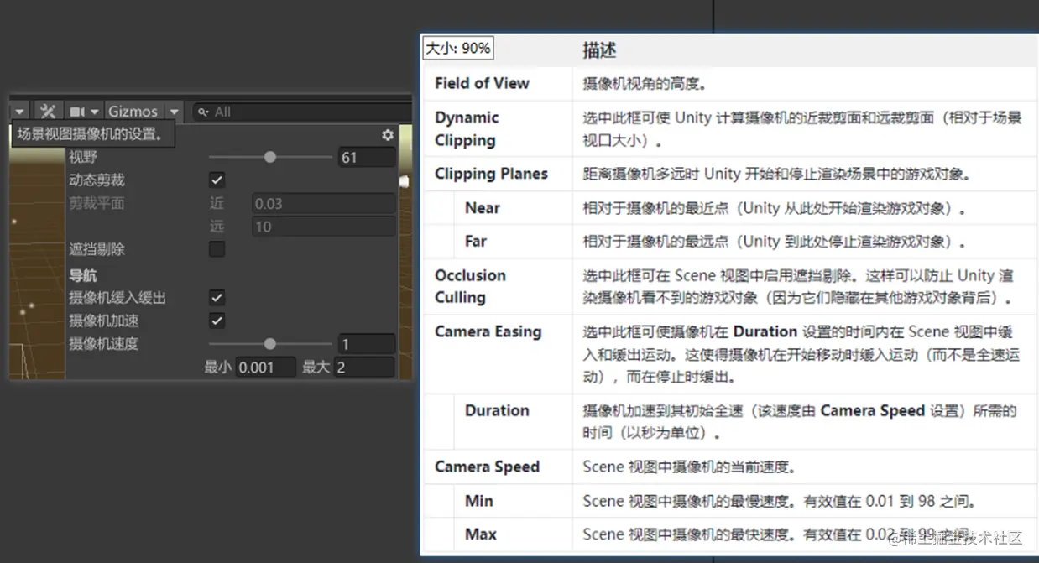Viewport: 1039px width, 563px height.
Task: Adjust the 摄像机速度 slider
Action: pyautogui.click(x=269, y=344)
